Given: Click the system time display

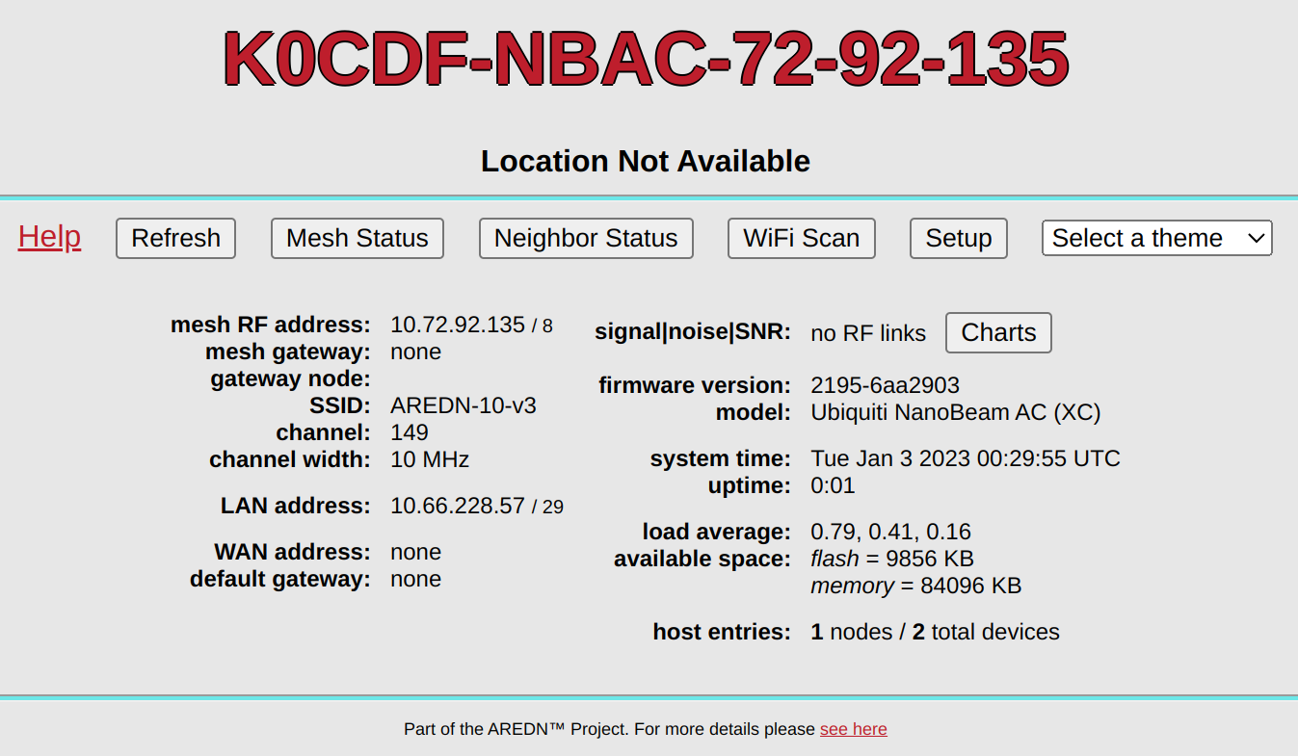Looking at the screenshot, I should click(x=965, y=458).
